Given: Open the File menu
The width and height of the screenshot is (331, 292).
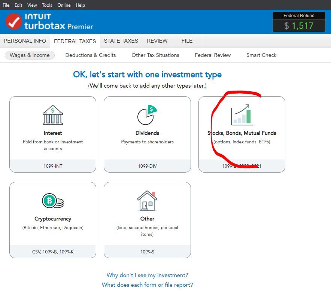Looking at the screenshot, I should (6, 5).
